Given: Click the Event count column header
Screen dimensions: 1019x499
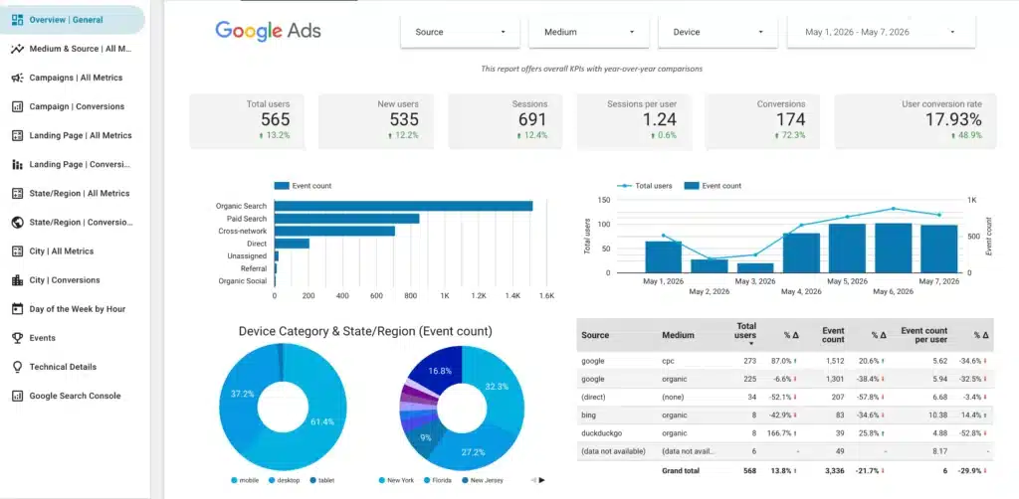Looking at the screenshot, I should pyautogui.click(x=833, y=335).
